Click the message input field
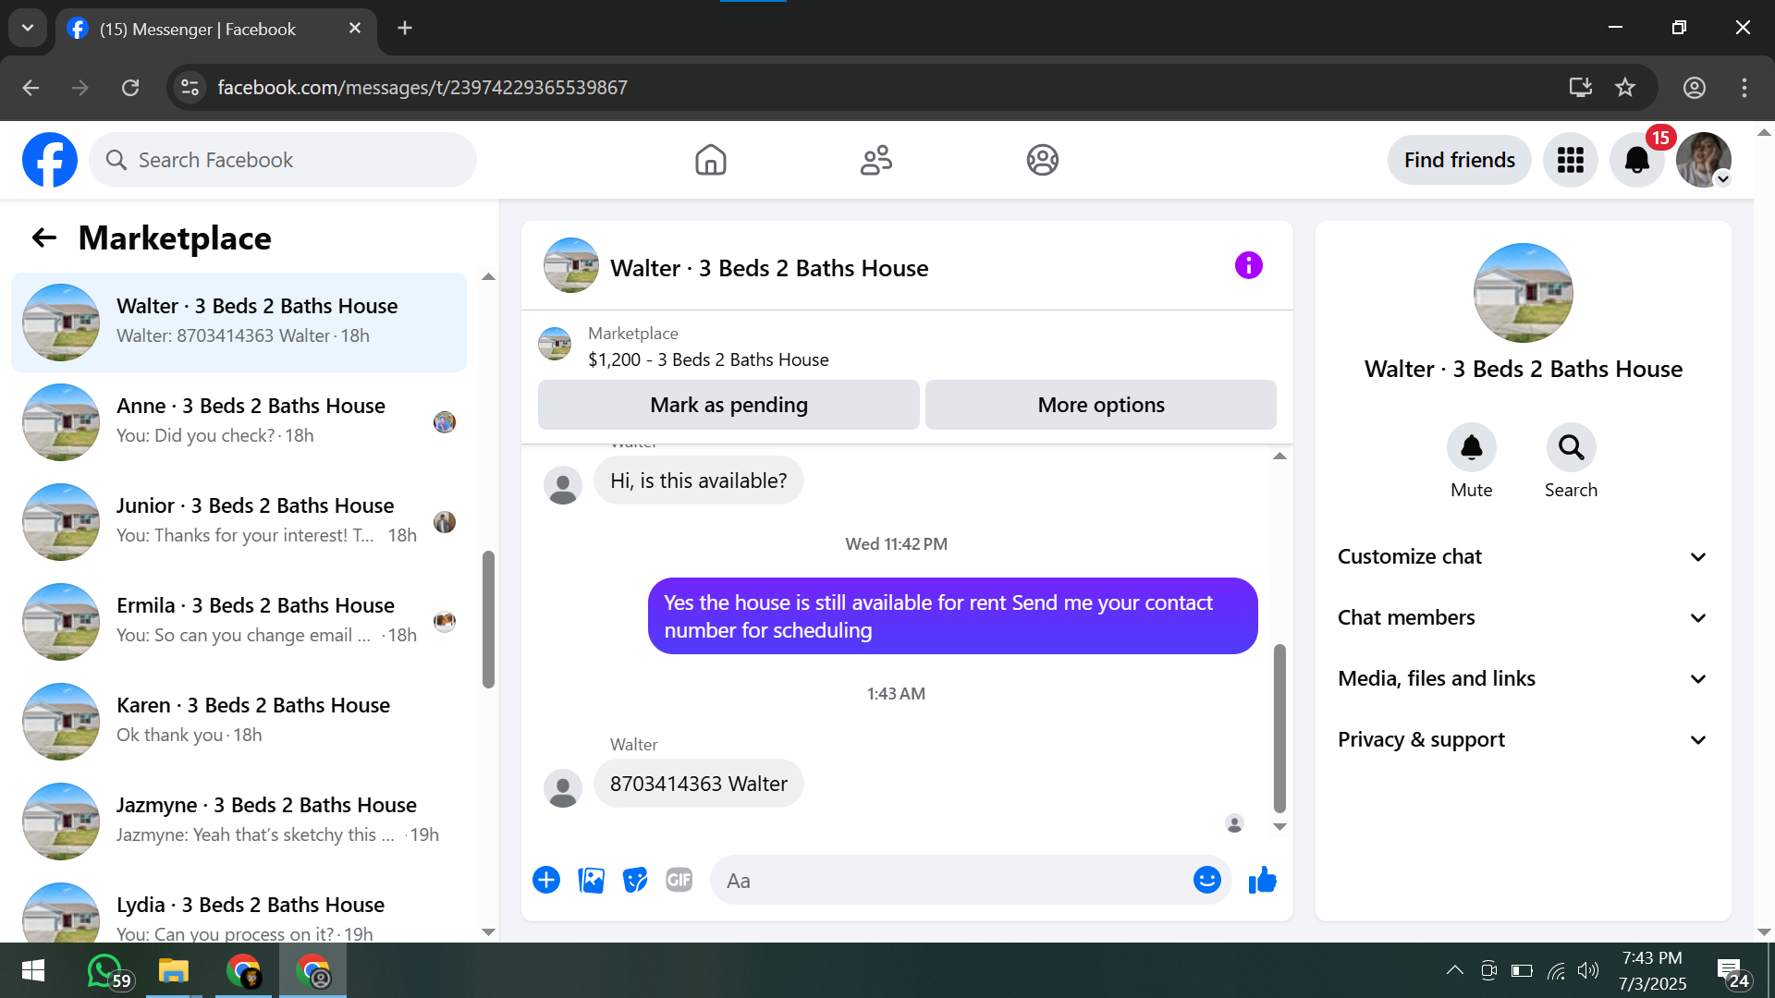Image resolution: width=1775 pixels, height=998 pixels. pos(952,881)
